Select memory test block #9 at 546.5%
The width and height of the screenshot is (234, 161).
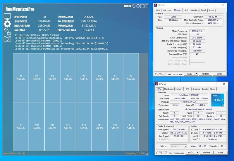tap(21, 127)
